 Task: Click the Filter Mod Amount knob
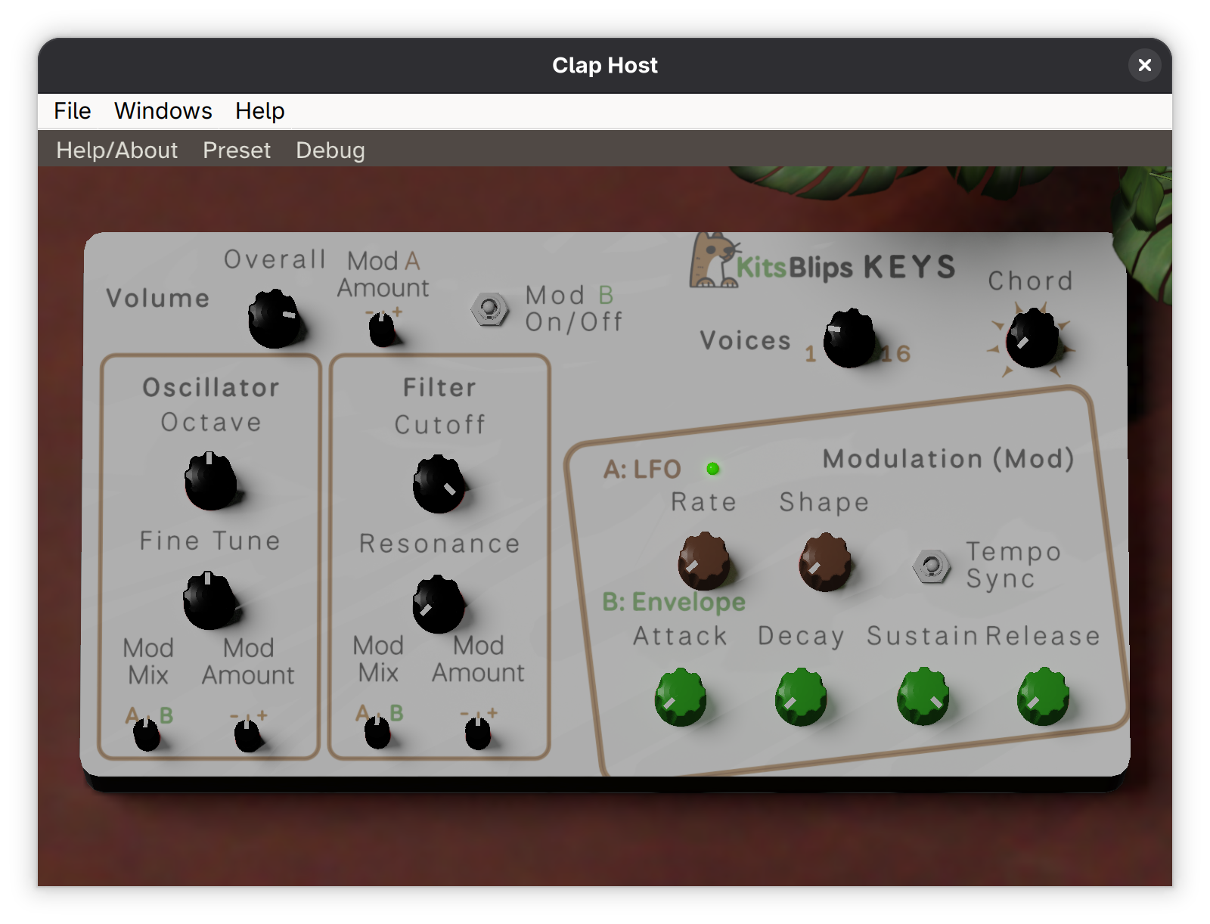click(x=478, y=733)
